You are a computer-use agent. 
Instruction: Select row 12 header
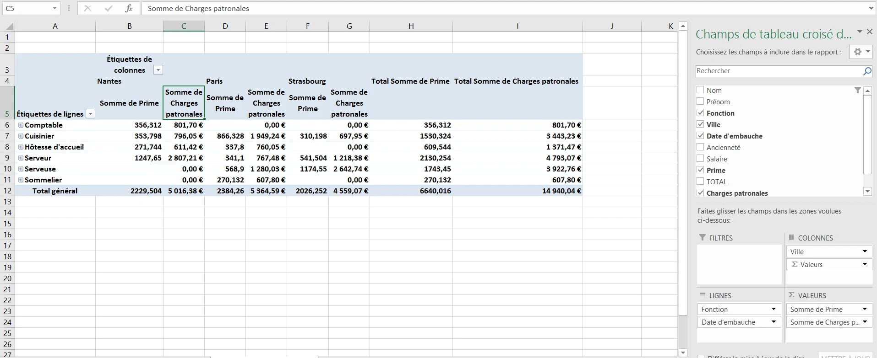click(x=7, y=191)
